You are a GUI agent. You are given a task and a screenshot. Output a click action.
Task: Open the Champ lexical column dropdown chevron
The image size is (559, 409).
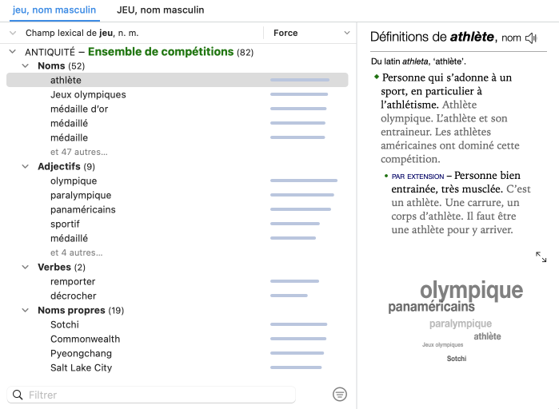point(13,33)
